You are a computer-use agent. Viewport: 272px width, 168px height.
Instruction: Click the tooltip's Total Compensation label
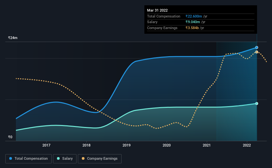pyautogui.click(x=164, y=16)
